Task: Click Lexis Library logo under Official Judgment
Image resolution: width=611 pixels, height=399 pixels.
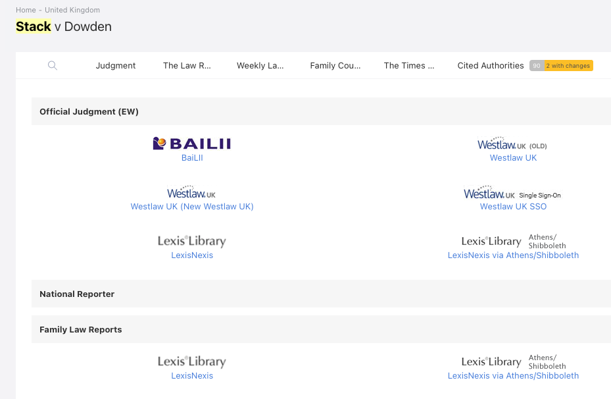Action: 191,242
